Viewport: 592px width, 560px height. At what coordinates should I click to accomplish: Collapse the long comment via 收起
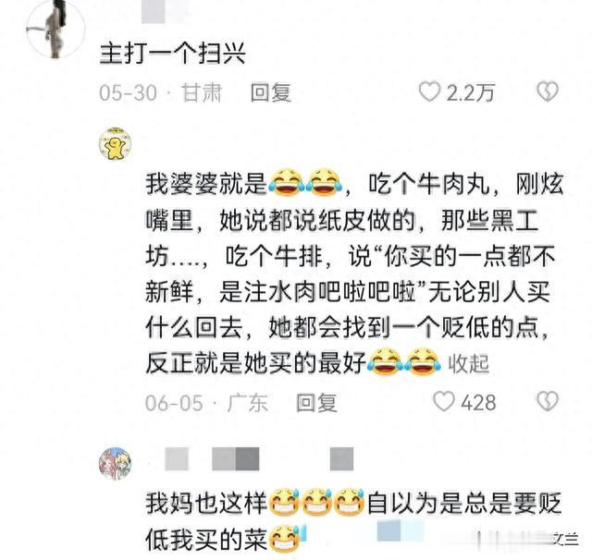469,364
